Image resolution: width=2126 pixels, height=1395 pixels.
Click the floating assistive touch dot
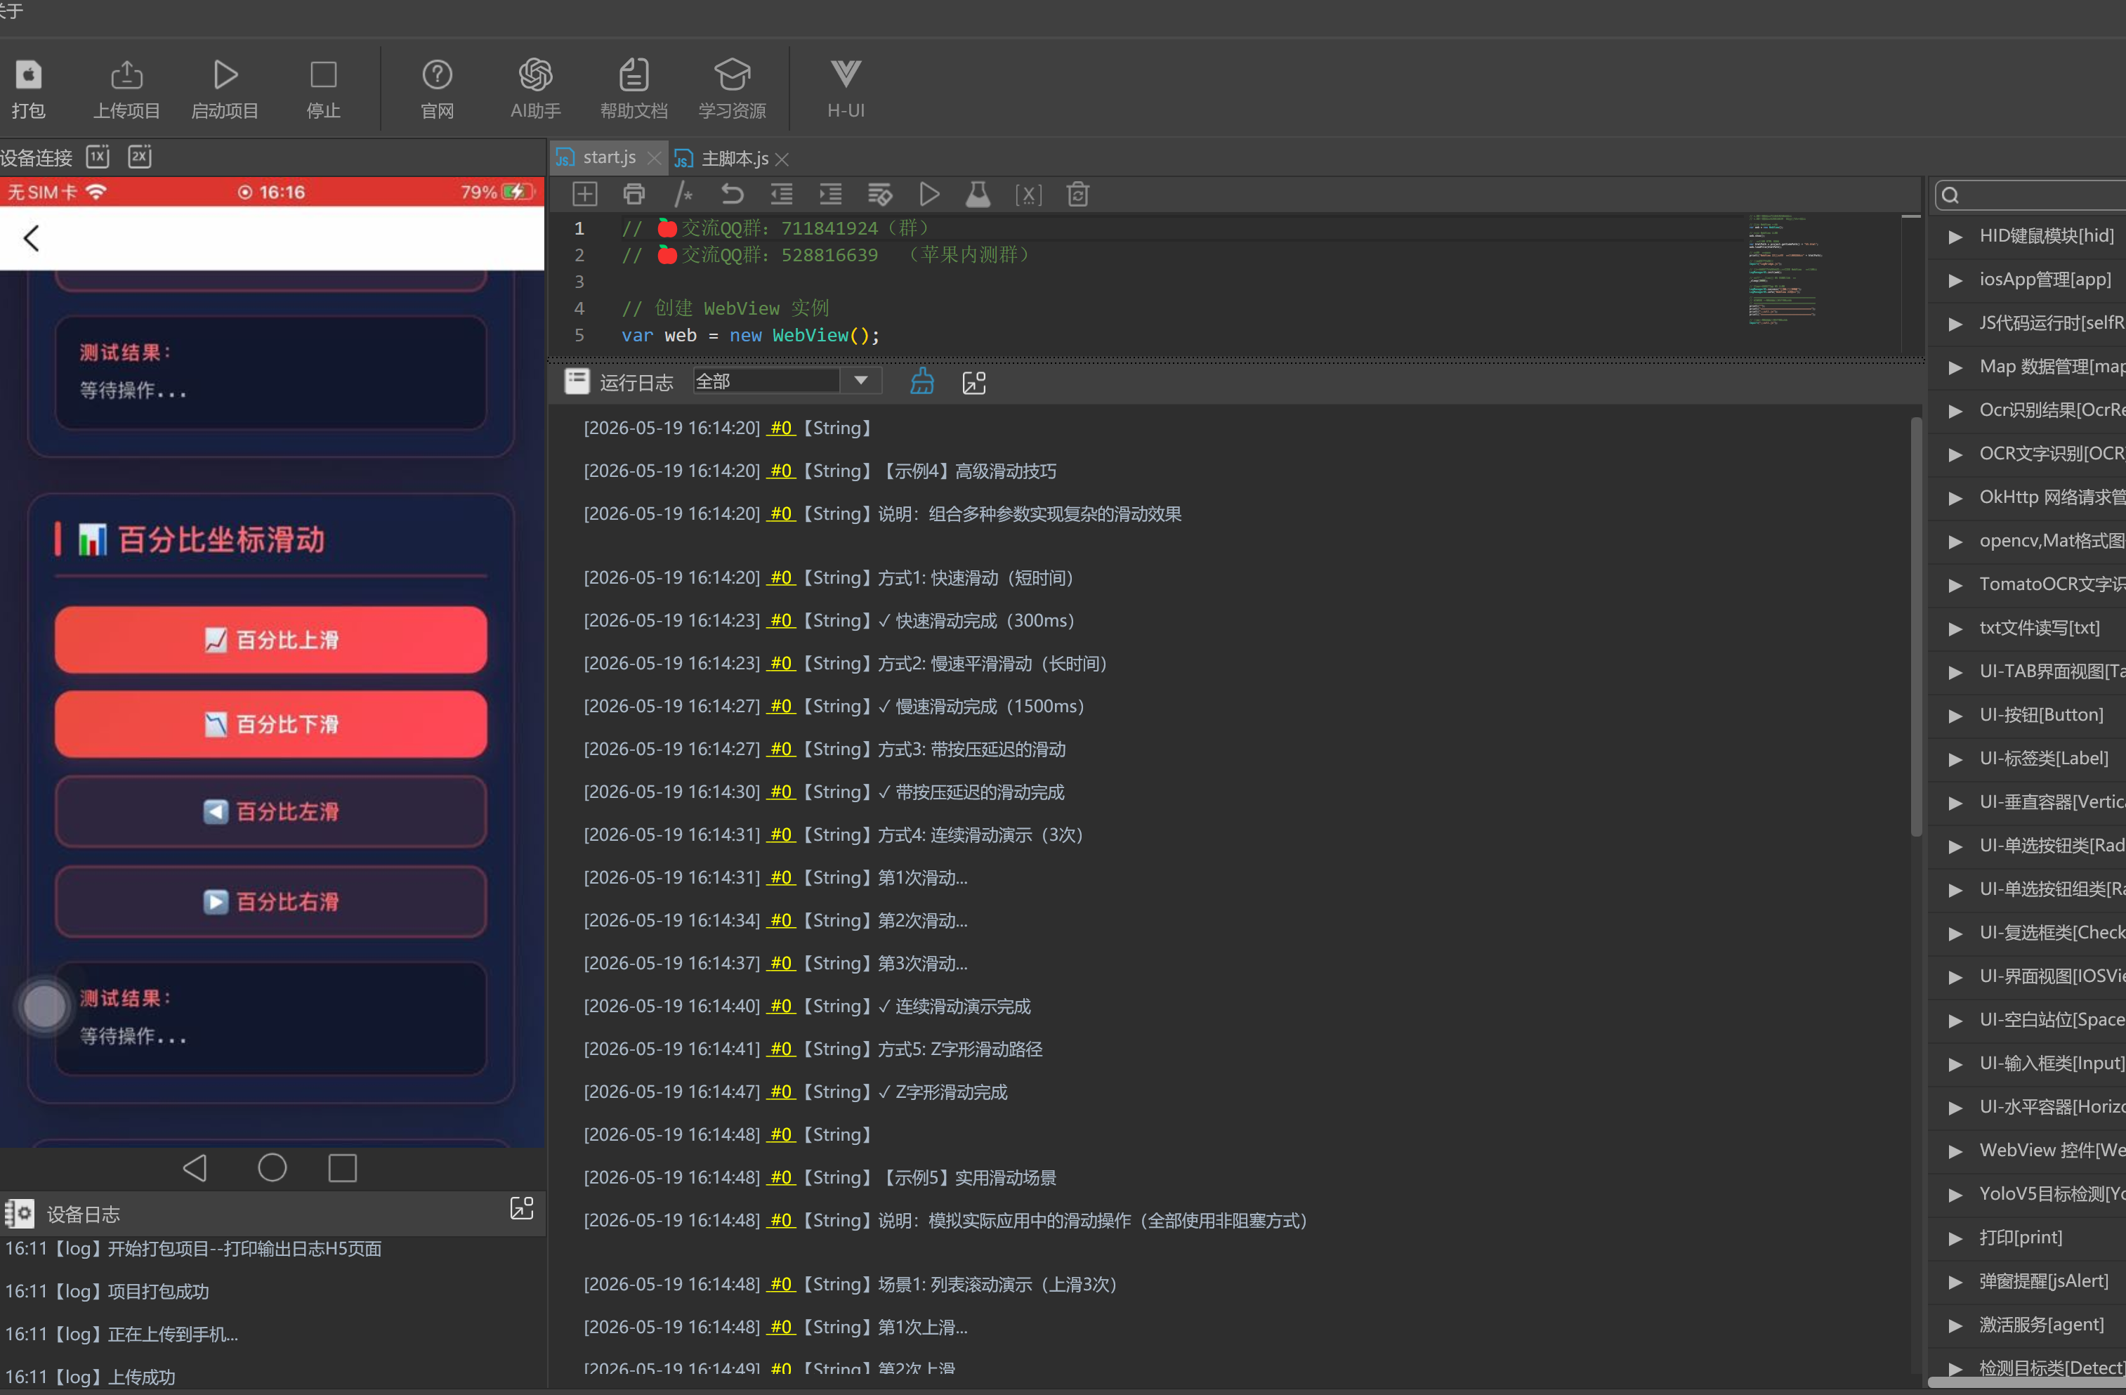tap(44, 1007)
